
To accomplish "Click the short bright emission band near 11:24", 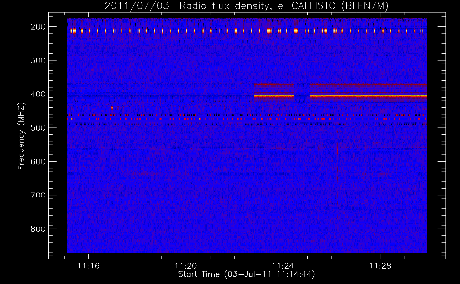I will coord(274,96).
